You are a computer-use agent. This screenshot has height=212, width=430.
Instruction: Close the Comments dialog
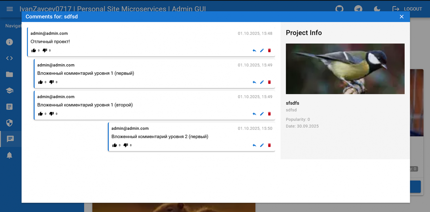click(402, 17)
